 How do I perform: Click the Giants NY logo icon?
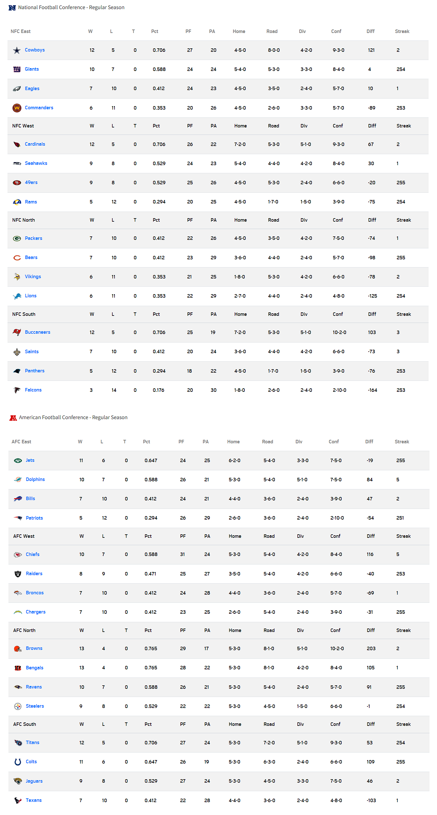(17, 69)
